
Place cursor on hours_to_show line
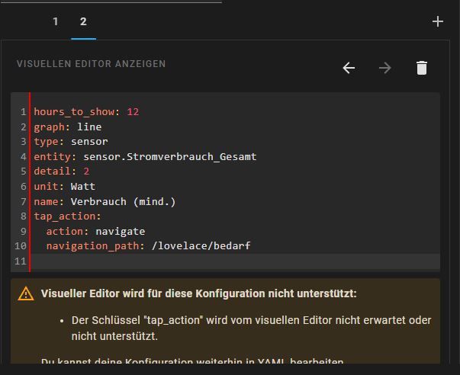85,112
